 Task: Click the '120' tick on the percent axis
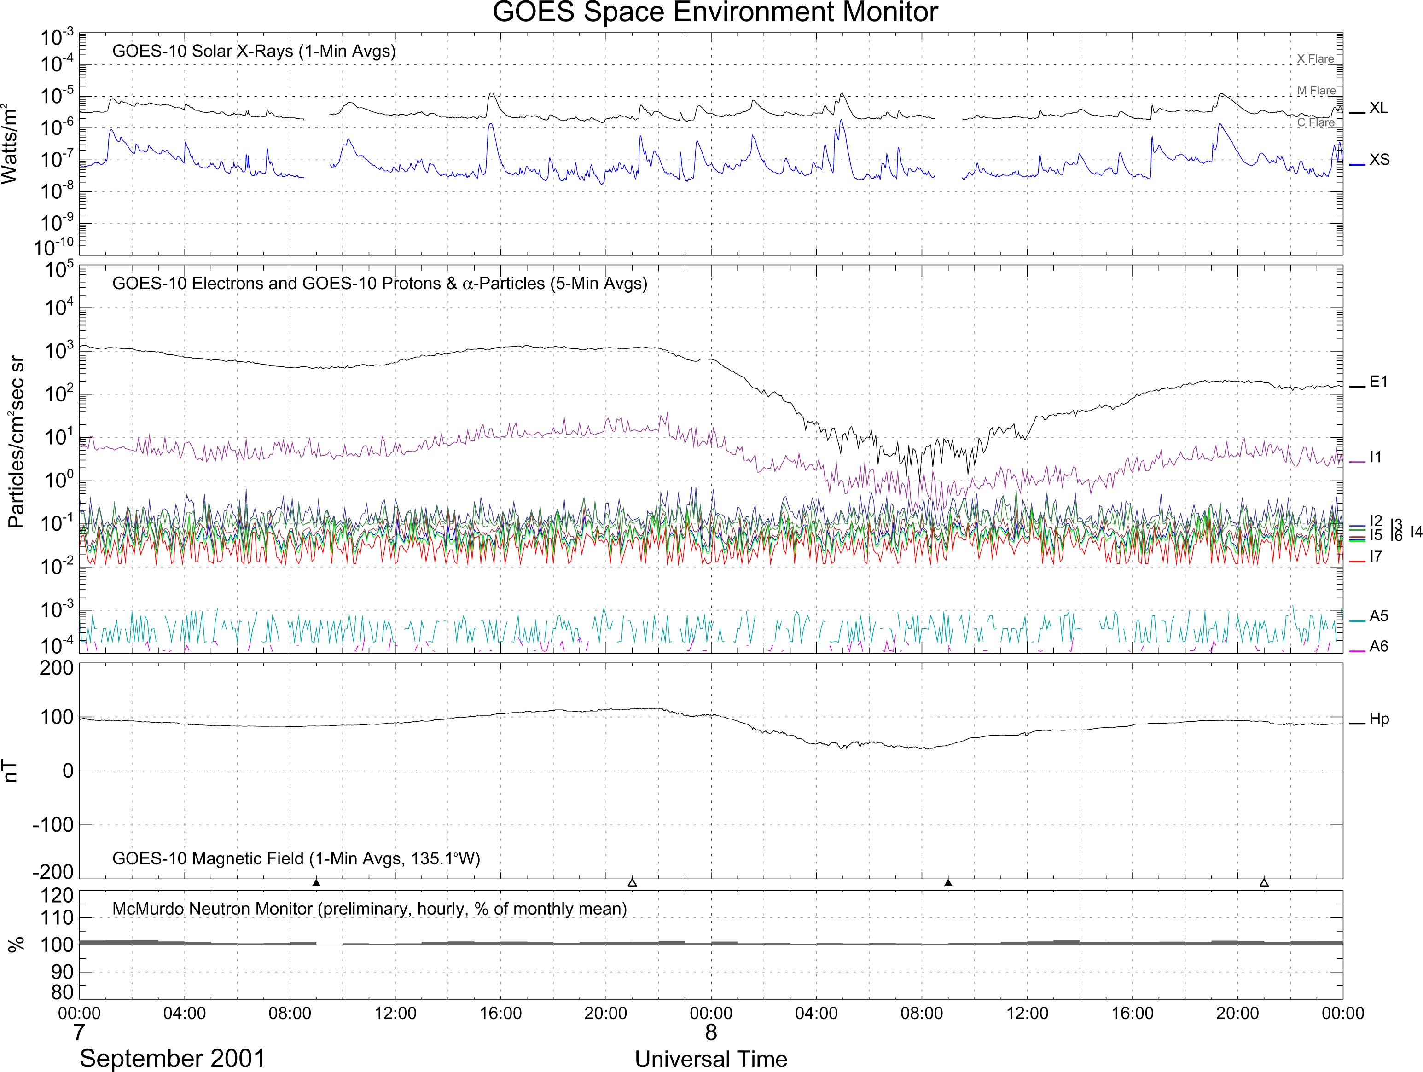(x=57, y=895)
